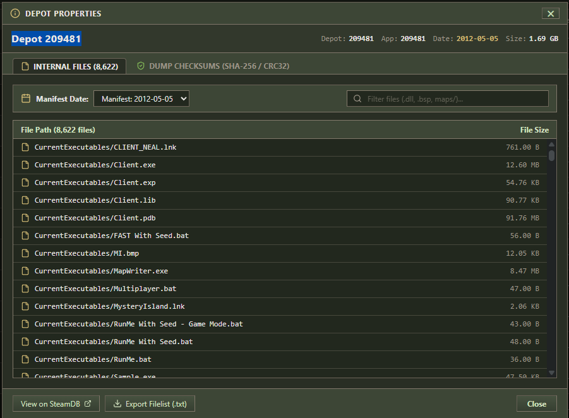Screen dimensions: 569x418
Task: Select CurrentExecutables/RunMe.bat file path
Action: coord(93,359)
